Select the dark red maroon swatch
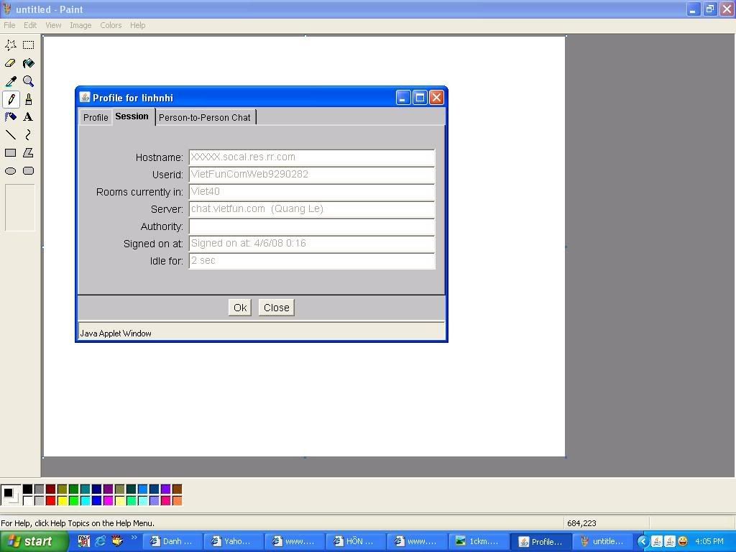 (x=51, y=489)
